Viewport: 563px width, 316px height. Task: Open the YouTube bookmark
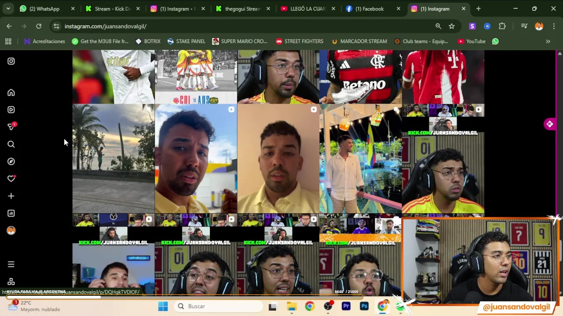pyautogui.click(x=472, y=41)
